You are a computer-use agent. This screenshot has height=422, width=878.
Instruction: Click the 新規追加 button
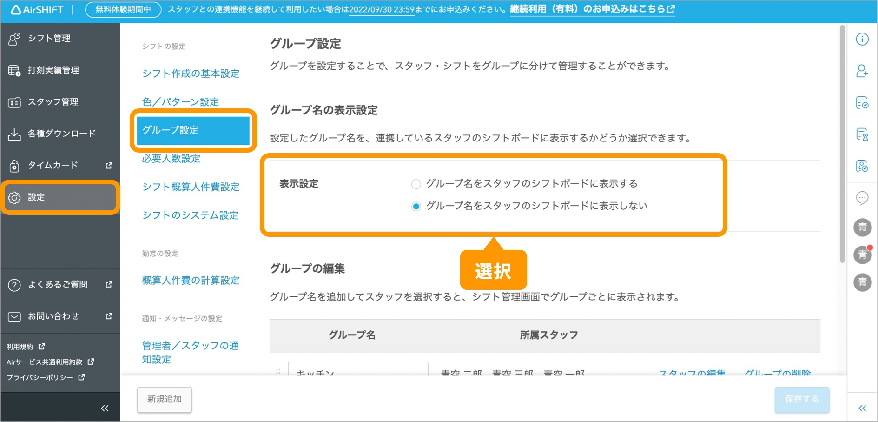coord(164,399)
